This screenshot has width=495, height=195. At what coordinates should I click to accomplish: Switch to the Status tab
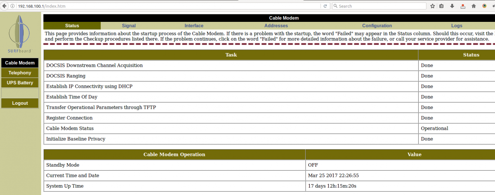(x=72, y=26)
